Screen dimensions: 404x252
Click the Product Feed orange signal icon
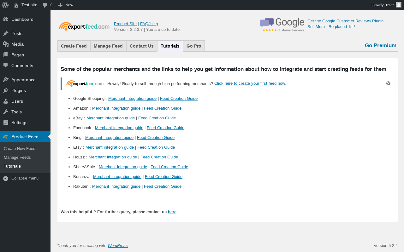pyautogui.click(x=6, y=137)
